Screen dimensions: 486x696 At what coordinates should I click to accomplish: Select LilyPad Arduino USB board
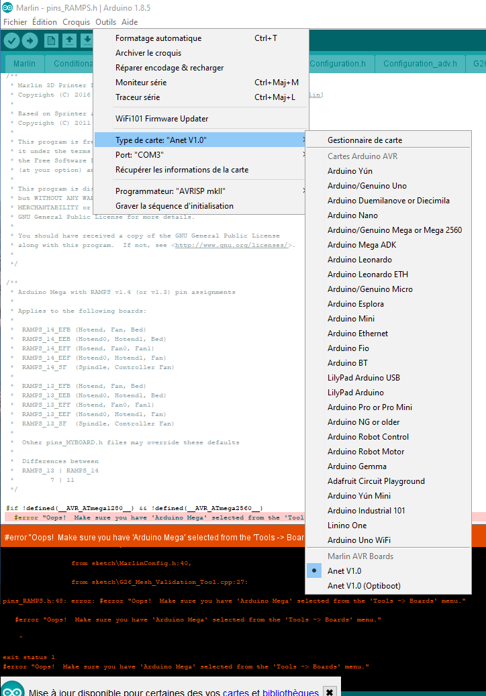point(389,377)
